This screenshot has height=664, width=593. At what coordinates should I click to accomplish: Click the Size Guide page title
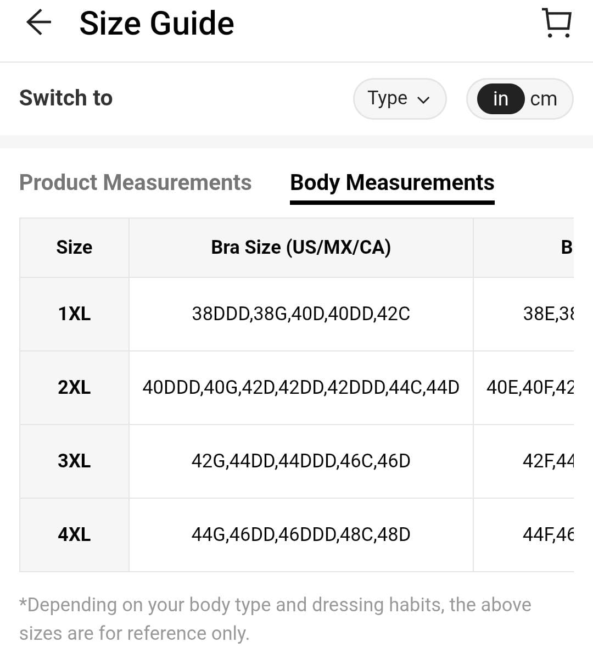click(156, 23)
